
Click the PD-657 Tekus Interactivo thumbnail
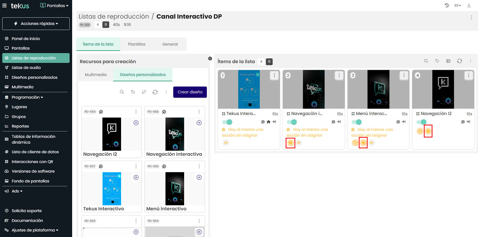coord(112,189)
